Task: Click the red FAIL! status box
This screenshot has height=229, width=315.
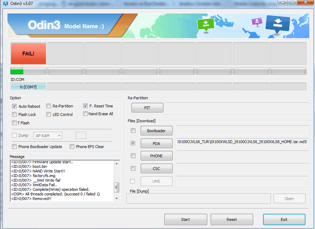Action: click(x=28, y=54)
